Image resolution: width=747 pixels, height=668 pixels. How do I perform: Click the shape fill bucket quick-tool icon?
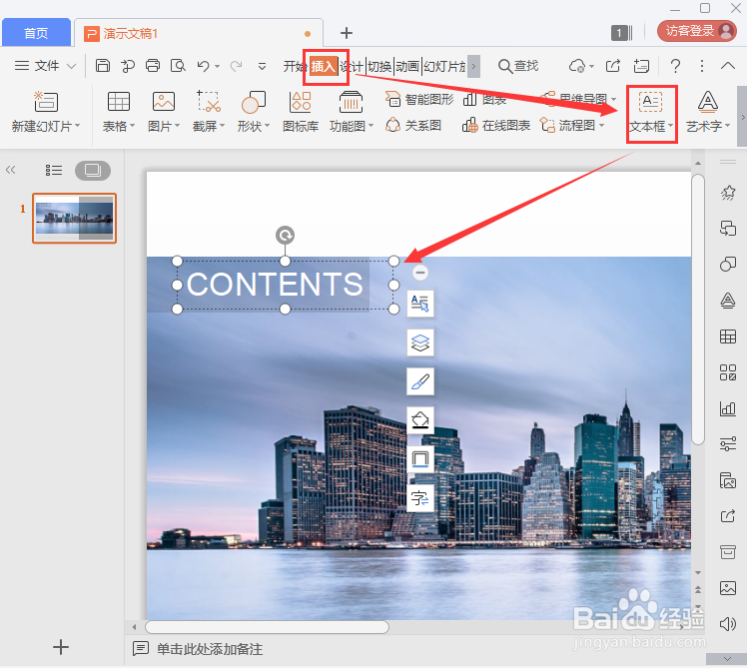(420, 420)
